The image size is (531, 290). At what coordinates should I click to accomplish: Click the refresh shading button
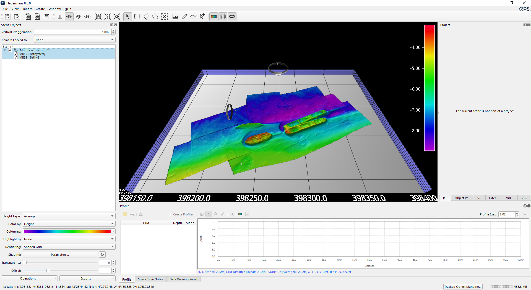(102, 255)
